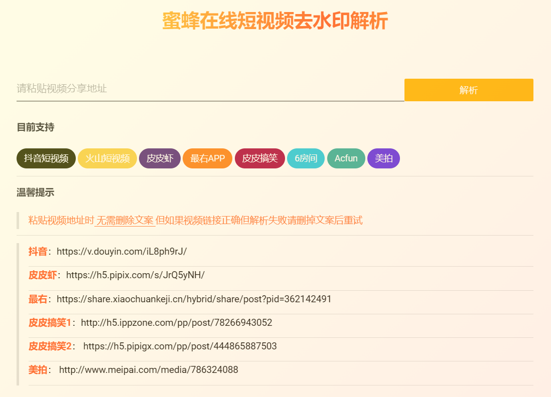Click the 温馨提示 heading
Image resolution: width=551 pixels, height=397 pixels.
(x=35, y=192)
